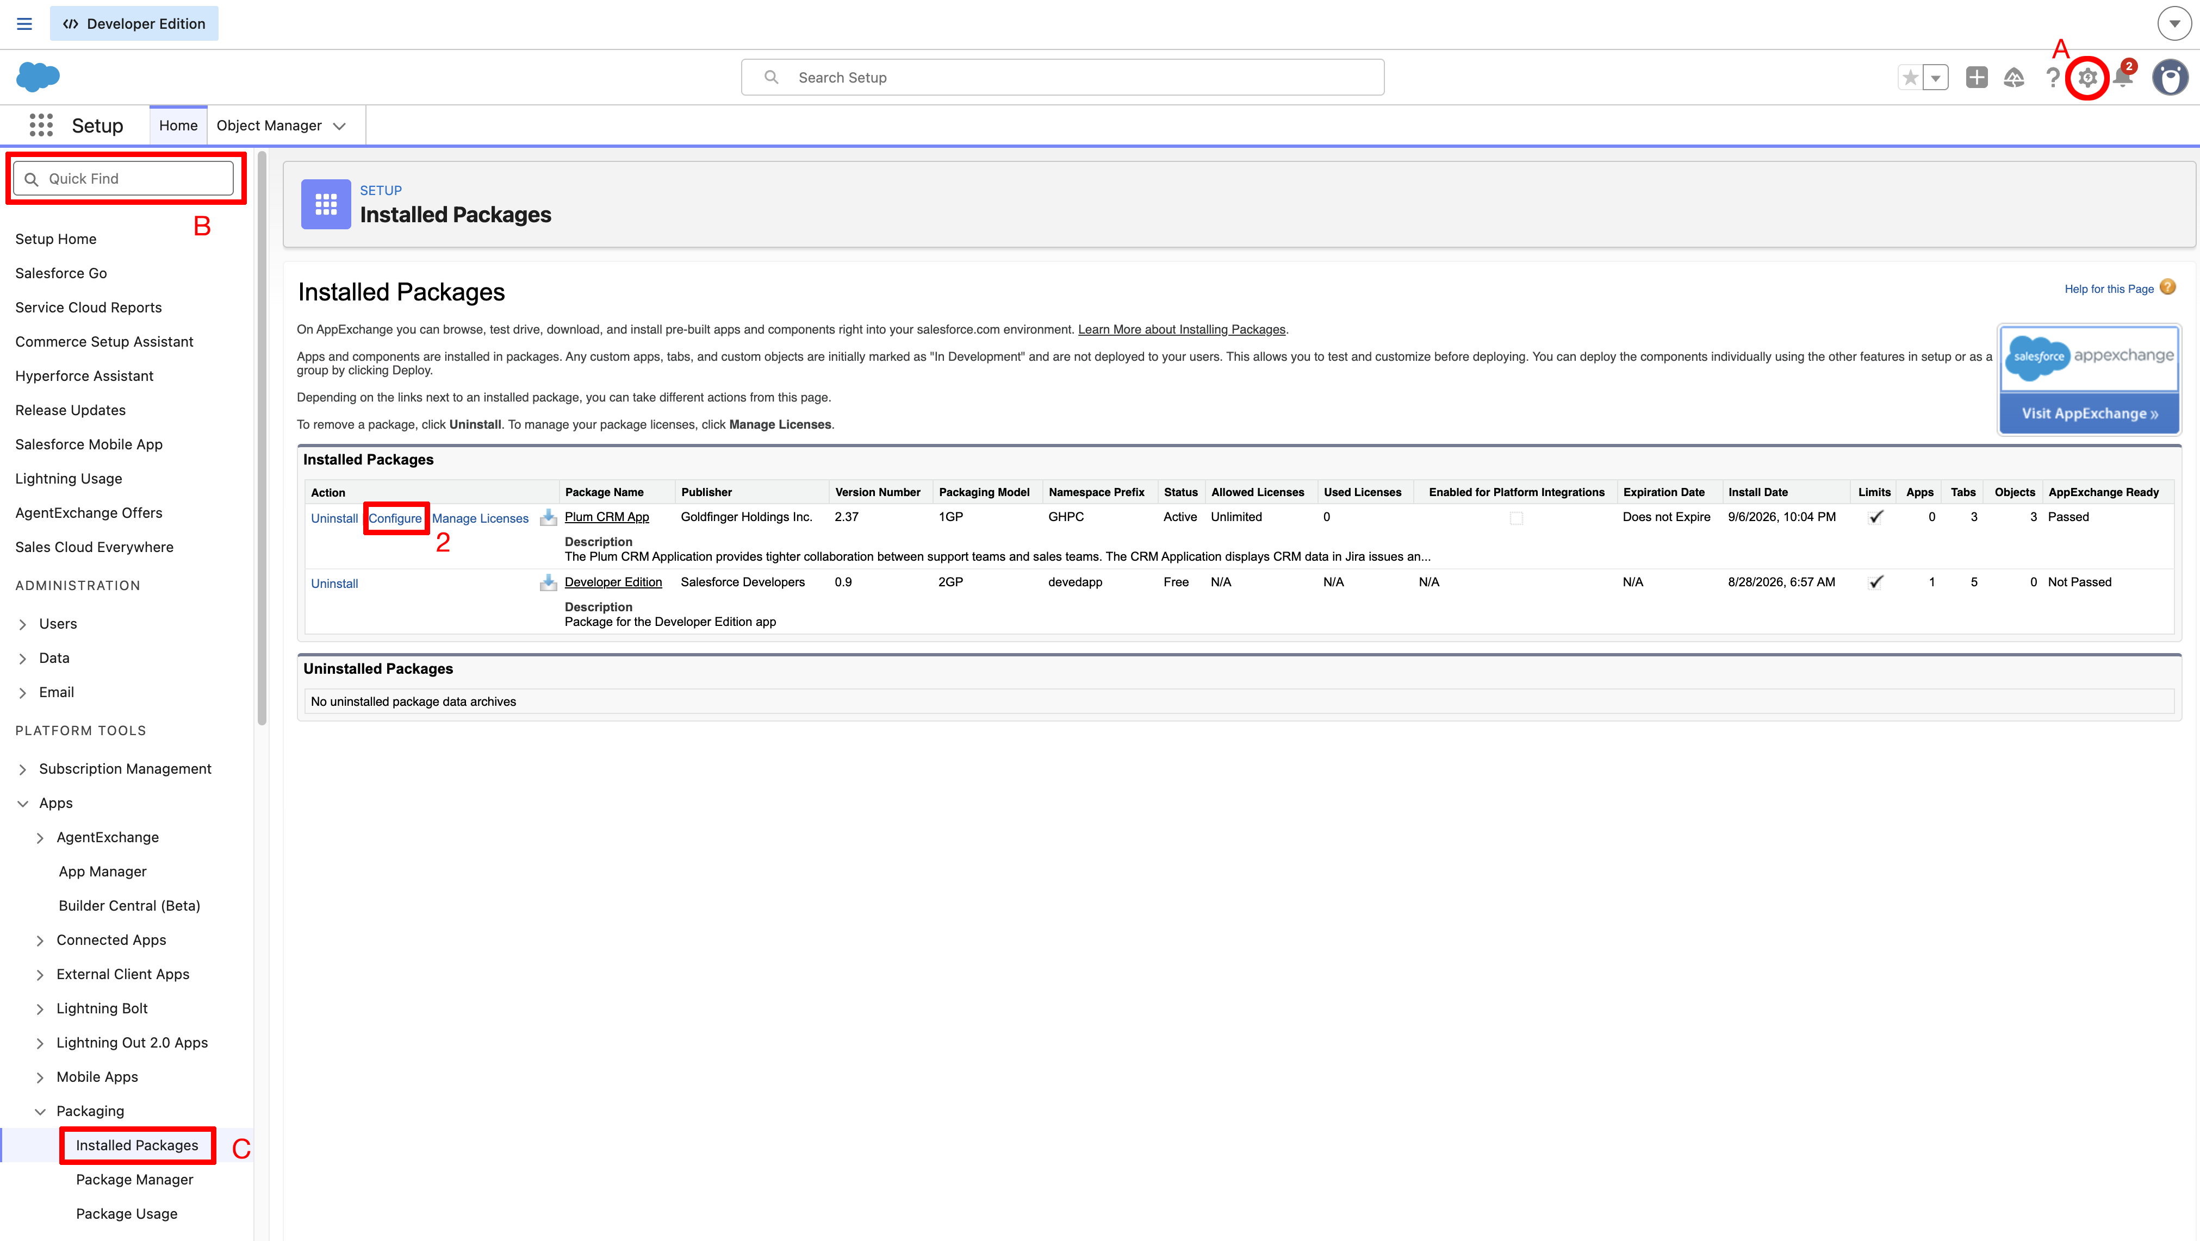Viewport: 2200px width, 1241px height.
Task: Open the Global Actions plus icon
Action: click(x=1976, y=78)
